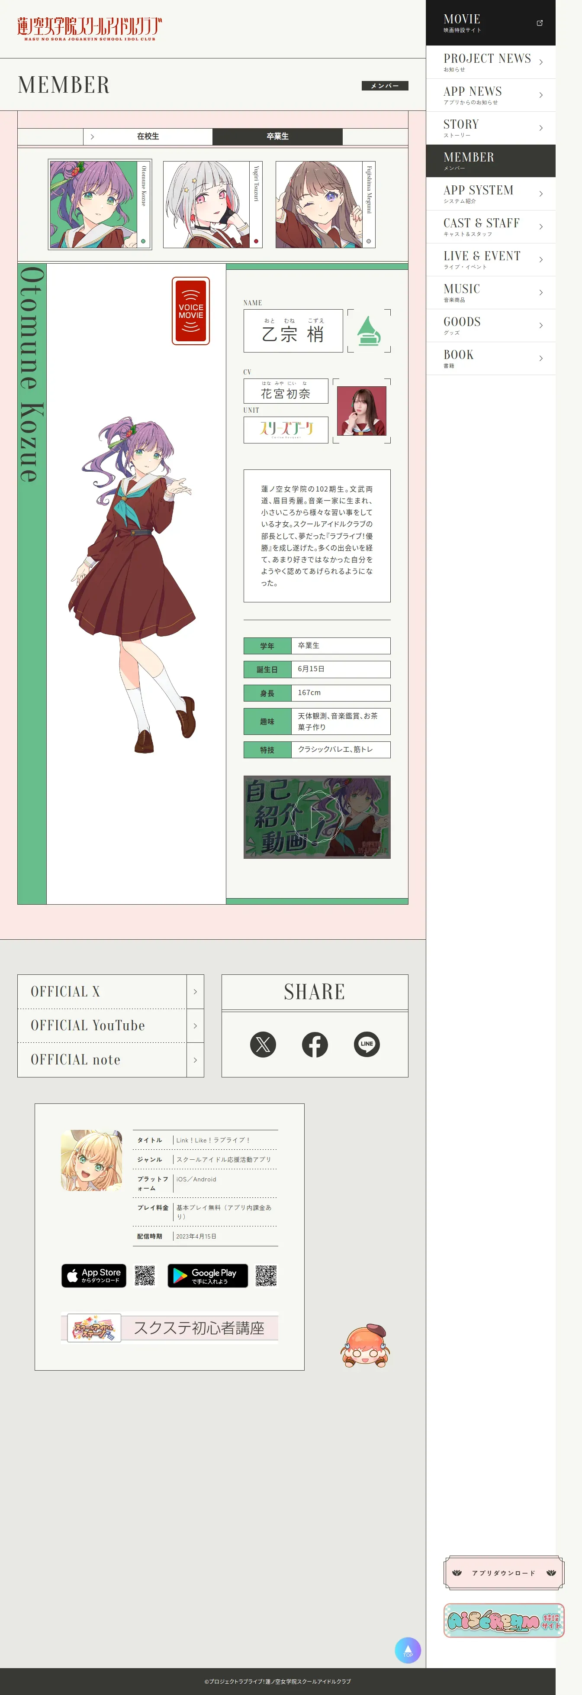This screenshot has height=1695, width=582.
Task: Open the Google Play badge
Action: coord(208,1275)
